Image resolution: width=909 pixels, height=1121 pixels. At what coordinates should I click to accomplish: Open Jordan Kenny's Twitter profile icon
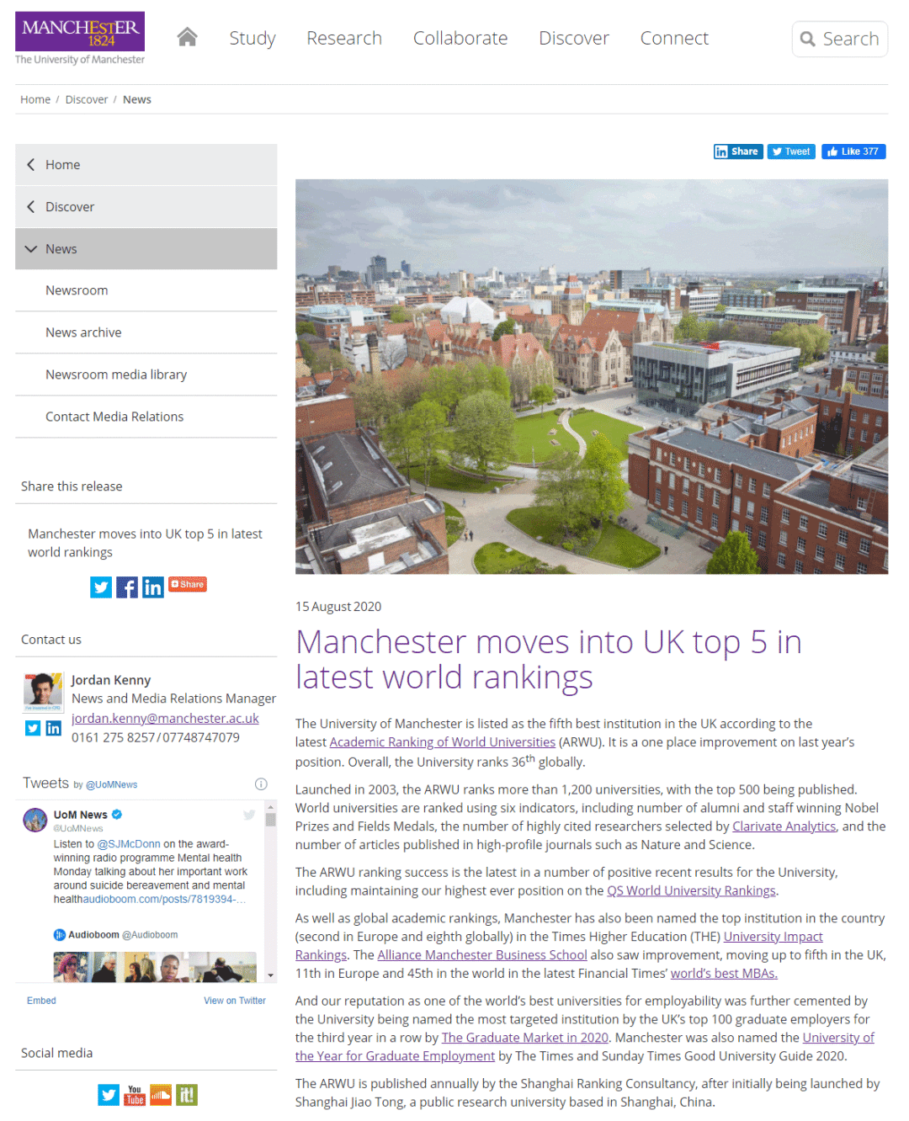coord(33,728)
